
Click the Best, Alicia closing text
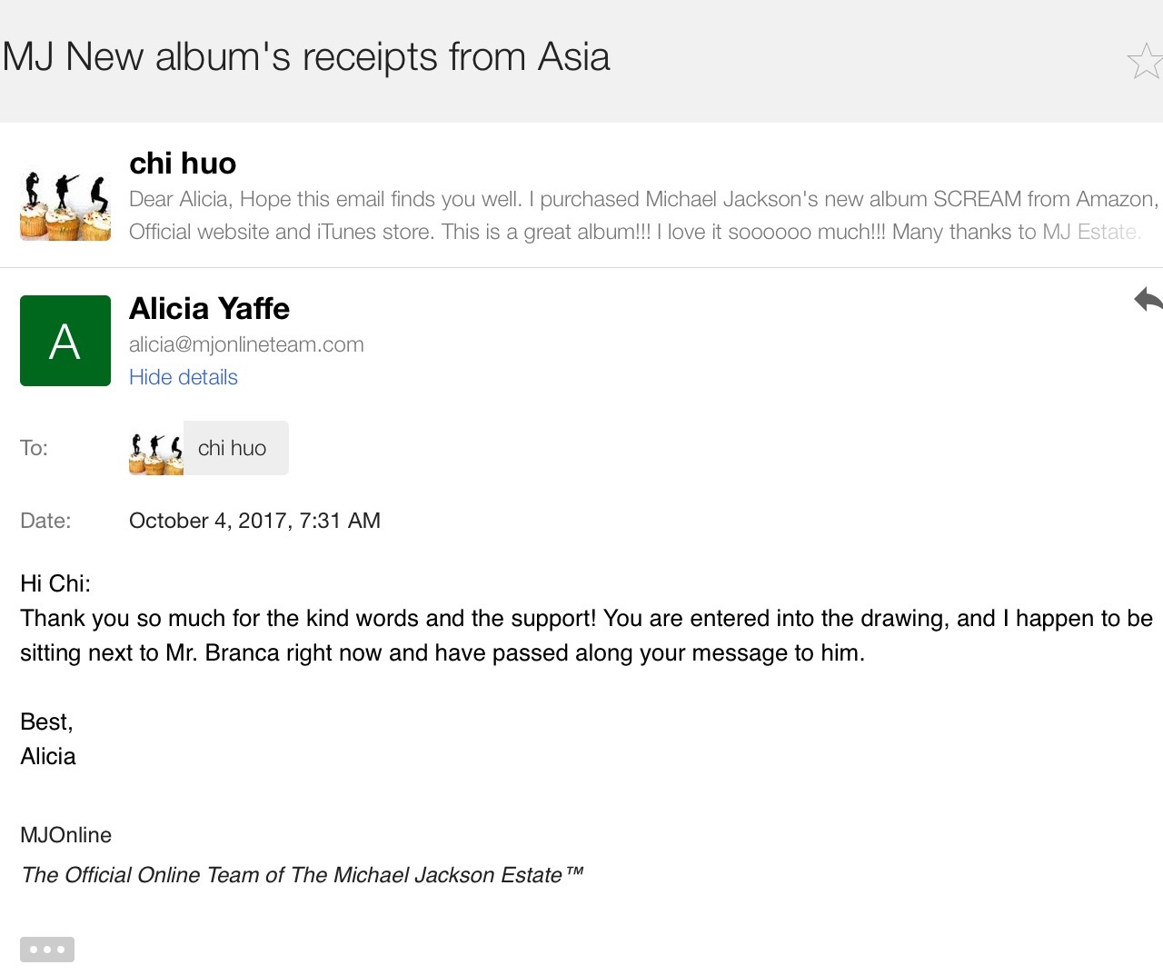[x=48, y=739]
